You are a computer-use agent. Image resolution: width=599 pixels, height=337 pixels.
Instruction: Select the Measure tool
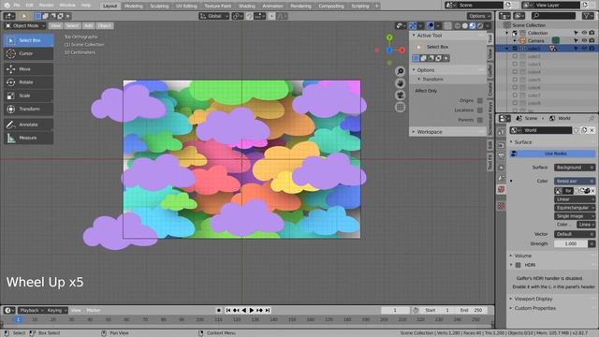click(29, 138)
